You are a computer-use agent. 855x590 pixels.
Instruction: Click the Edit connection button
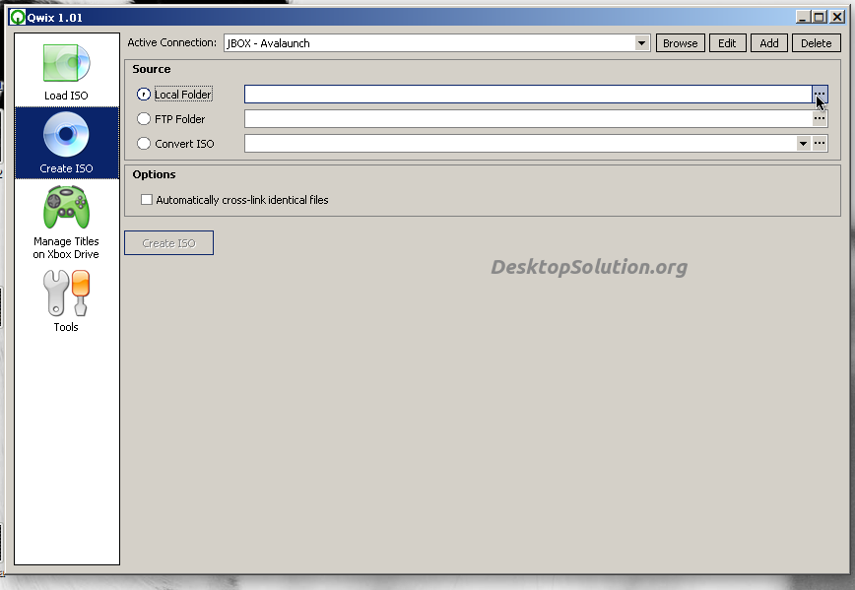pyautogui.click(x=727, y=43)
